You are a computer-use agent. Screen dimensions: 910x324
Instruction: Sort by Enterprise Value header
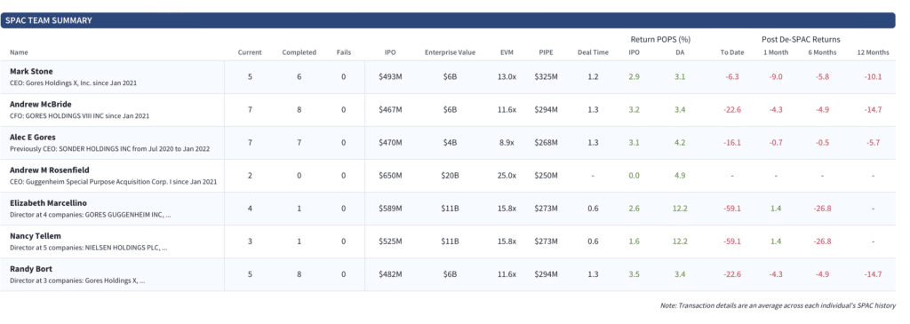(x=450, y=52)
